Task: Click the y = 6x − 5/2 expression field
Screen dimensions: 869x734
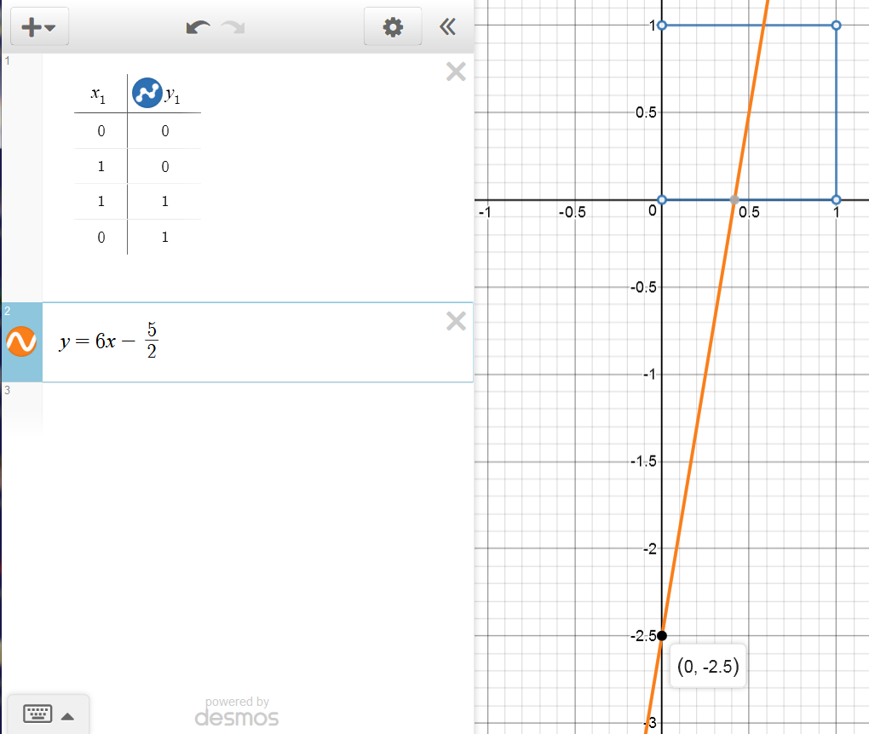Action: coord(256,342)
